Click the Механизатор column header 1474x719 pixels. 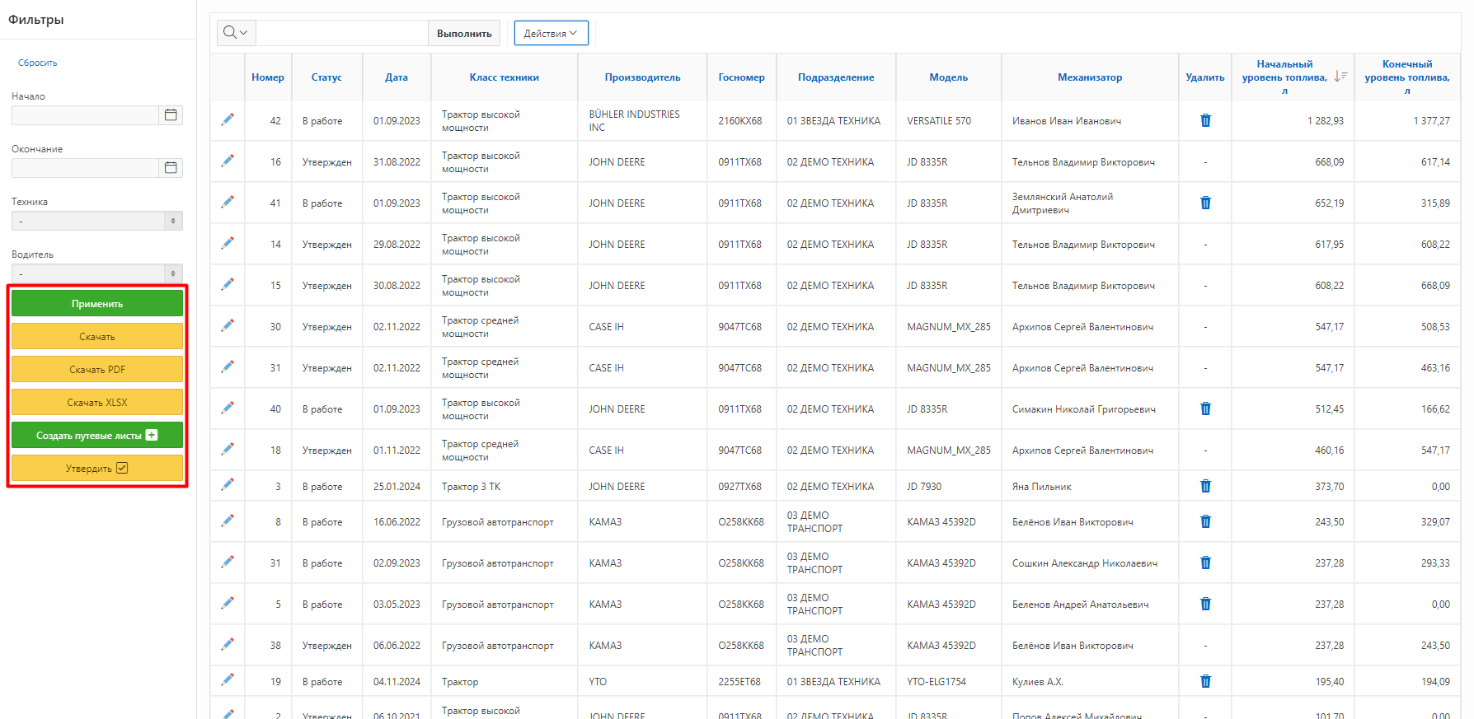pos(1089,77)
